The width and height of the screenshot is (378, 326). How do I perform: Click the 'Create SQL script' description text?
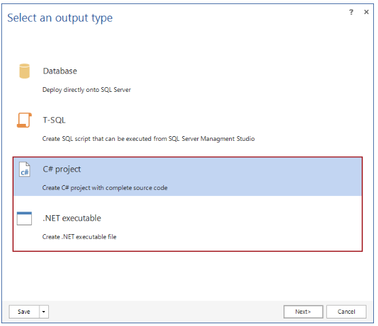point(148,139)
